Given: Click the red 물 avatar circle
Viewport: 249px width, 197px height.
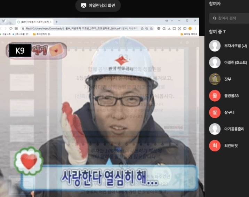Looking at the screenshot, I should pyautogui.click(x=215, y=96).
